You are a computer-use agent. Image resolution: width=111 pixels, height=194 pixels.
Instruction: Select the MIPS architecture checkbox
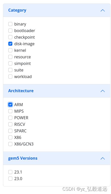(x=10, y=111)
